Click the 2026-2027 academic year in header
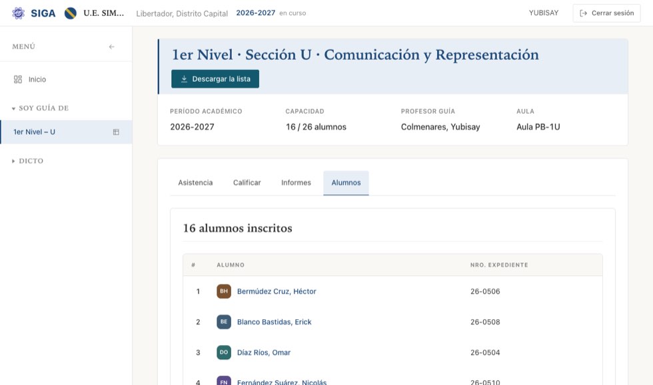This screenshot has width=653, height=385. point(256,13)
